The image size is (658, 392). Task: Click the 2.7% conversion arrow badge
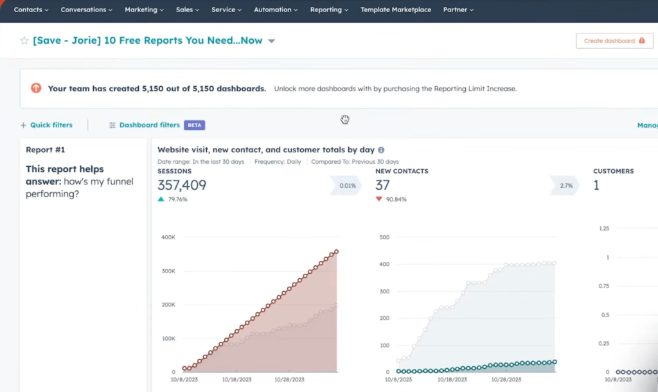coord(565,186)
